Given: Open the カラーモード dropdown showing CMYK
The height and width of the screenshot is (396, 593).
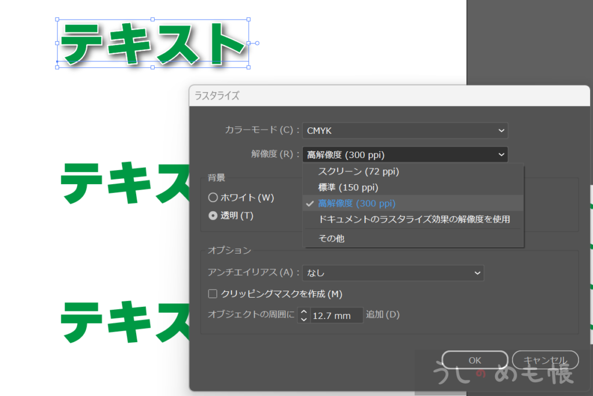Looking at the screenshot, I should click(x=404, y=131).
